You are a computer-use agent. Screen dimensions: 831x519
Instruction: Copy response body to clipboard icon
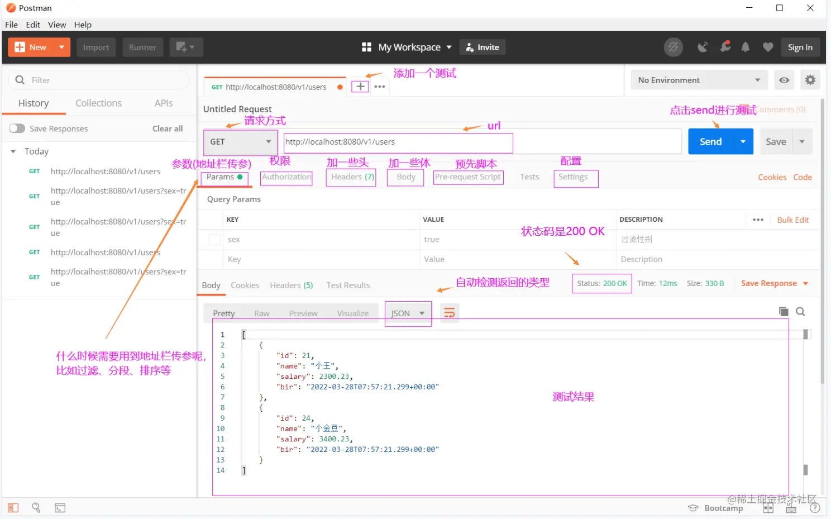pos(784,312)
